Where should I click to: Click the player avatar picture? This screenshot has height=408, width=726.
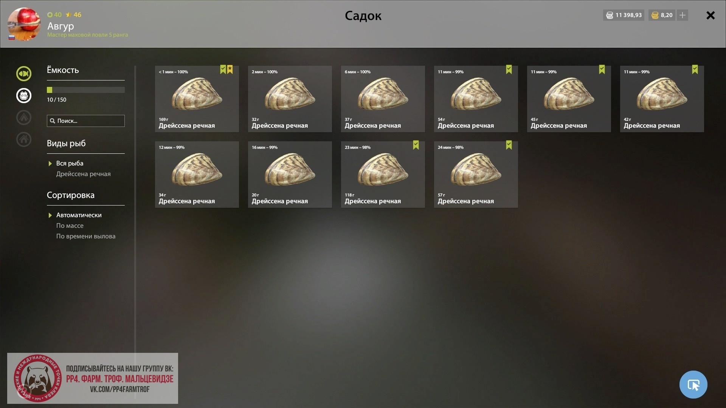pyautogui.click(x=24, y=24)
